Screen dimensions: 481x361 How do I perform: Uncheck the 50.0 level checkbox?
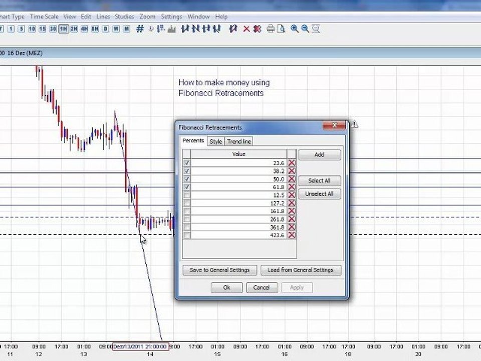pyautogui.click(x=186, y=179)
